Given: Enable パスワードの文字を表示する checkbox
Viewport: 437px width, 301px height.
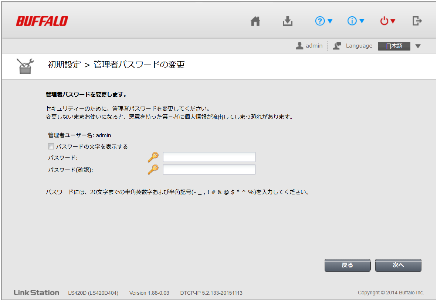Looking at the screenshot, I should coord(51,146).
